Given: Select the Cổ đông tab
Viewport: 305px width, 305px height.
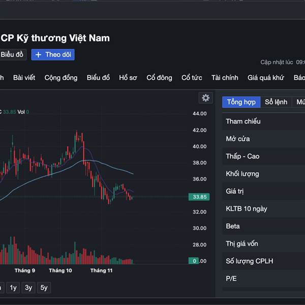Looking at the screenshot, I should click(159, 78).
